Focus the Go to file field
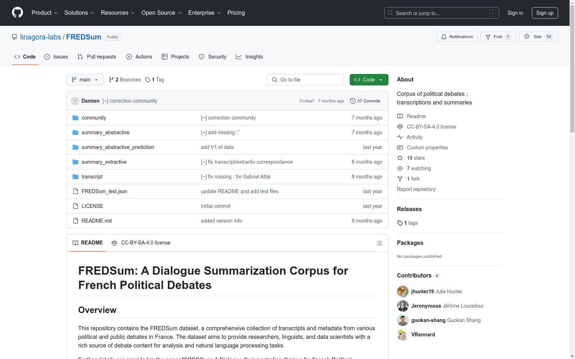This screenshot has height=359, width=575. [x=305, y=80]
